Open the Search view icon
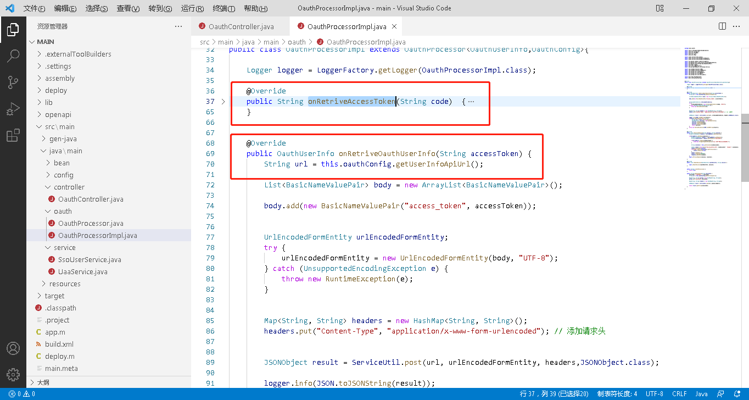Image resolution: width=749 pixels, height=400 pixels. [13, 56]
